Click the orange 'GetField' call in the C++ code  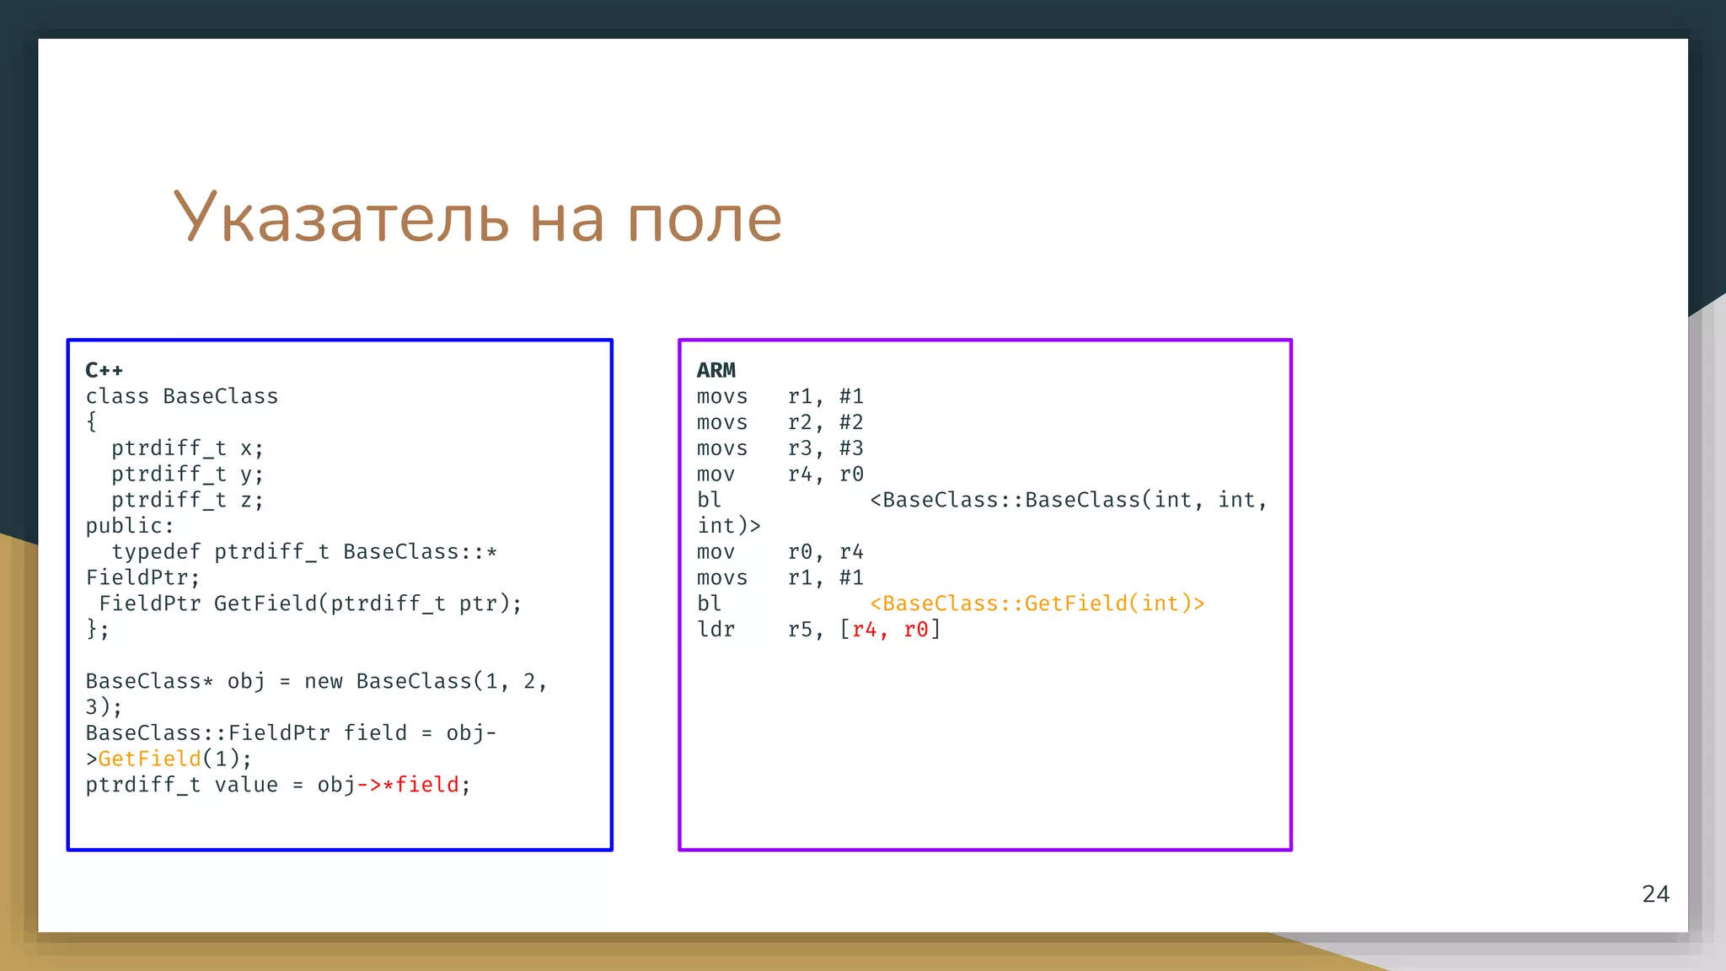click(150, 759)
